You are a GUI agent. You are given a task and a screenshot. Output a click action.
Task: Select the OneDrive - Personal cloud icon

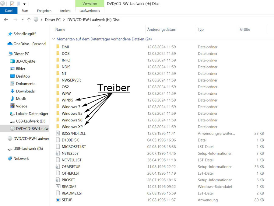click(x=10, y=44)
